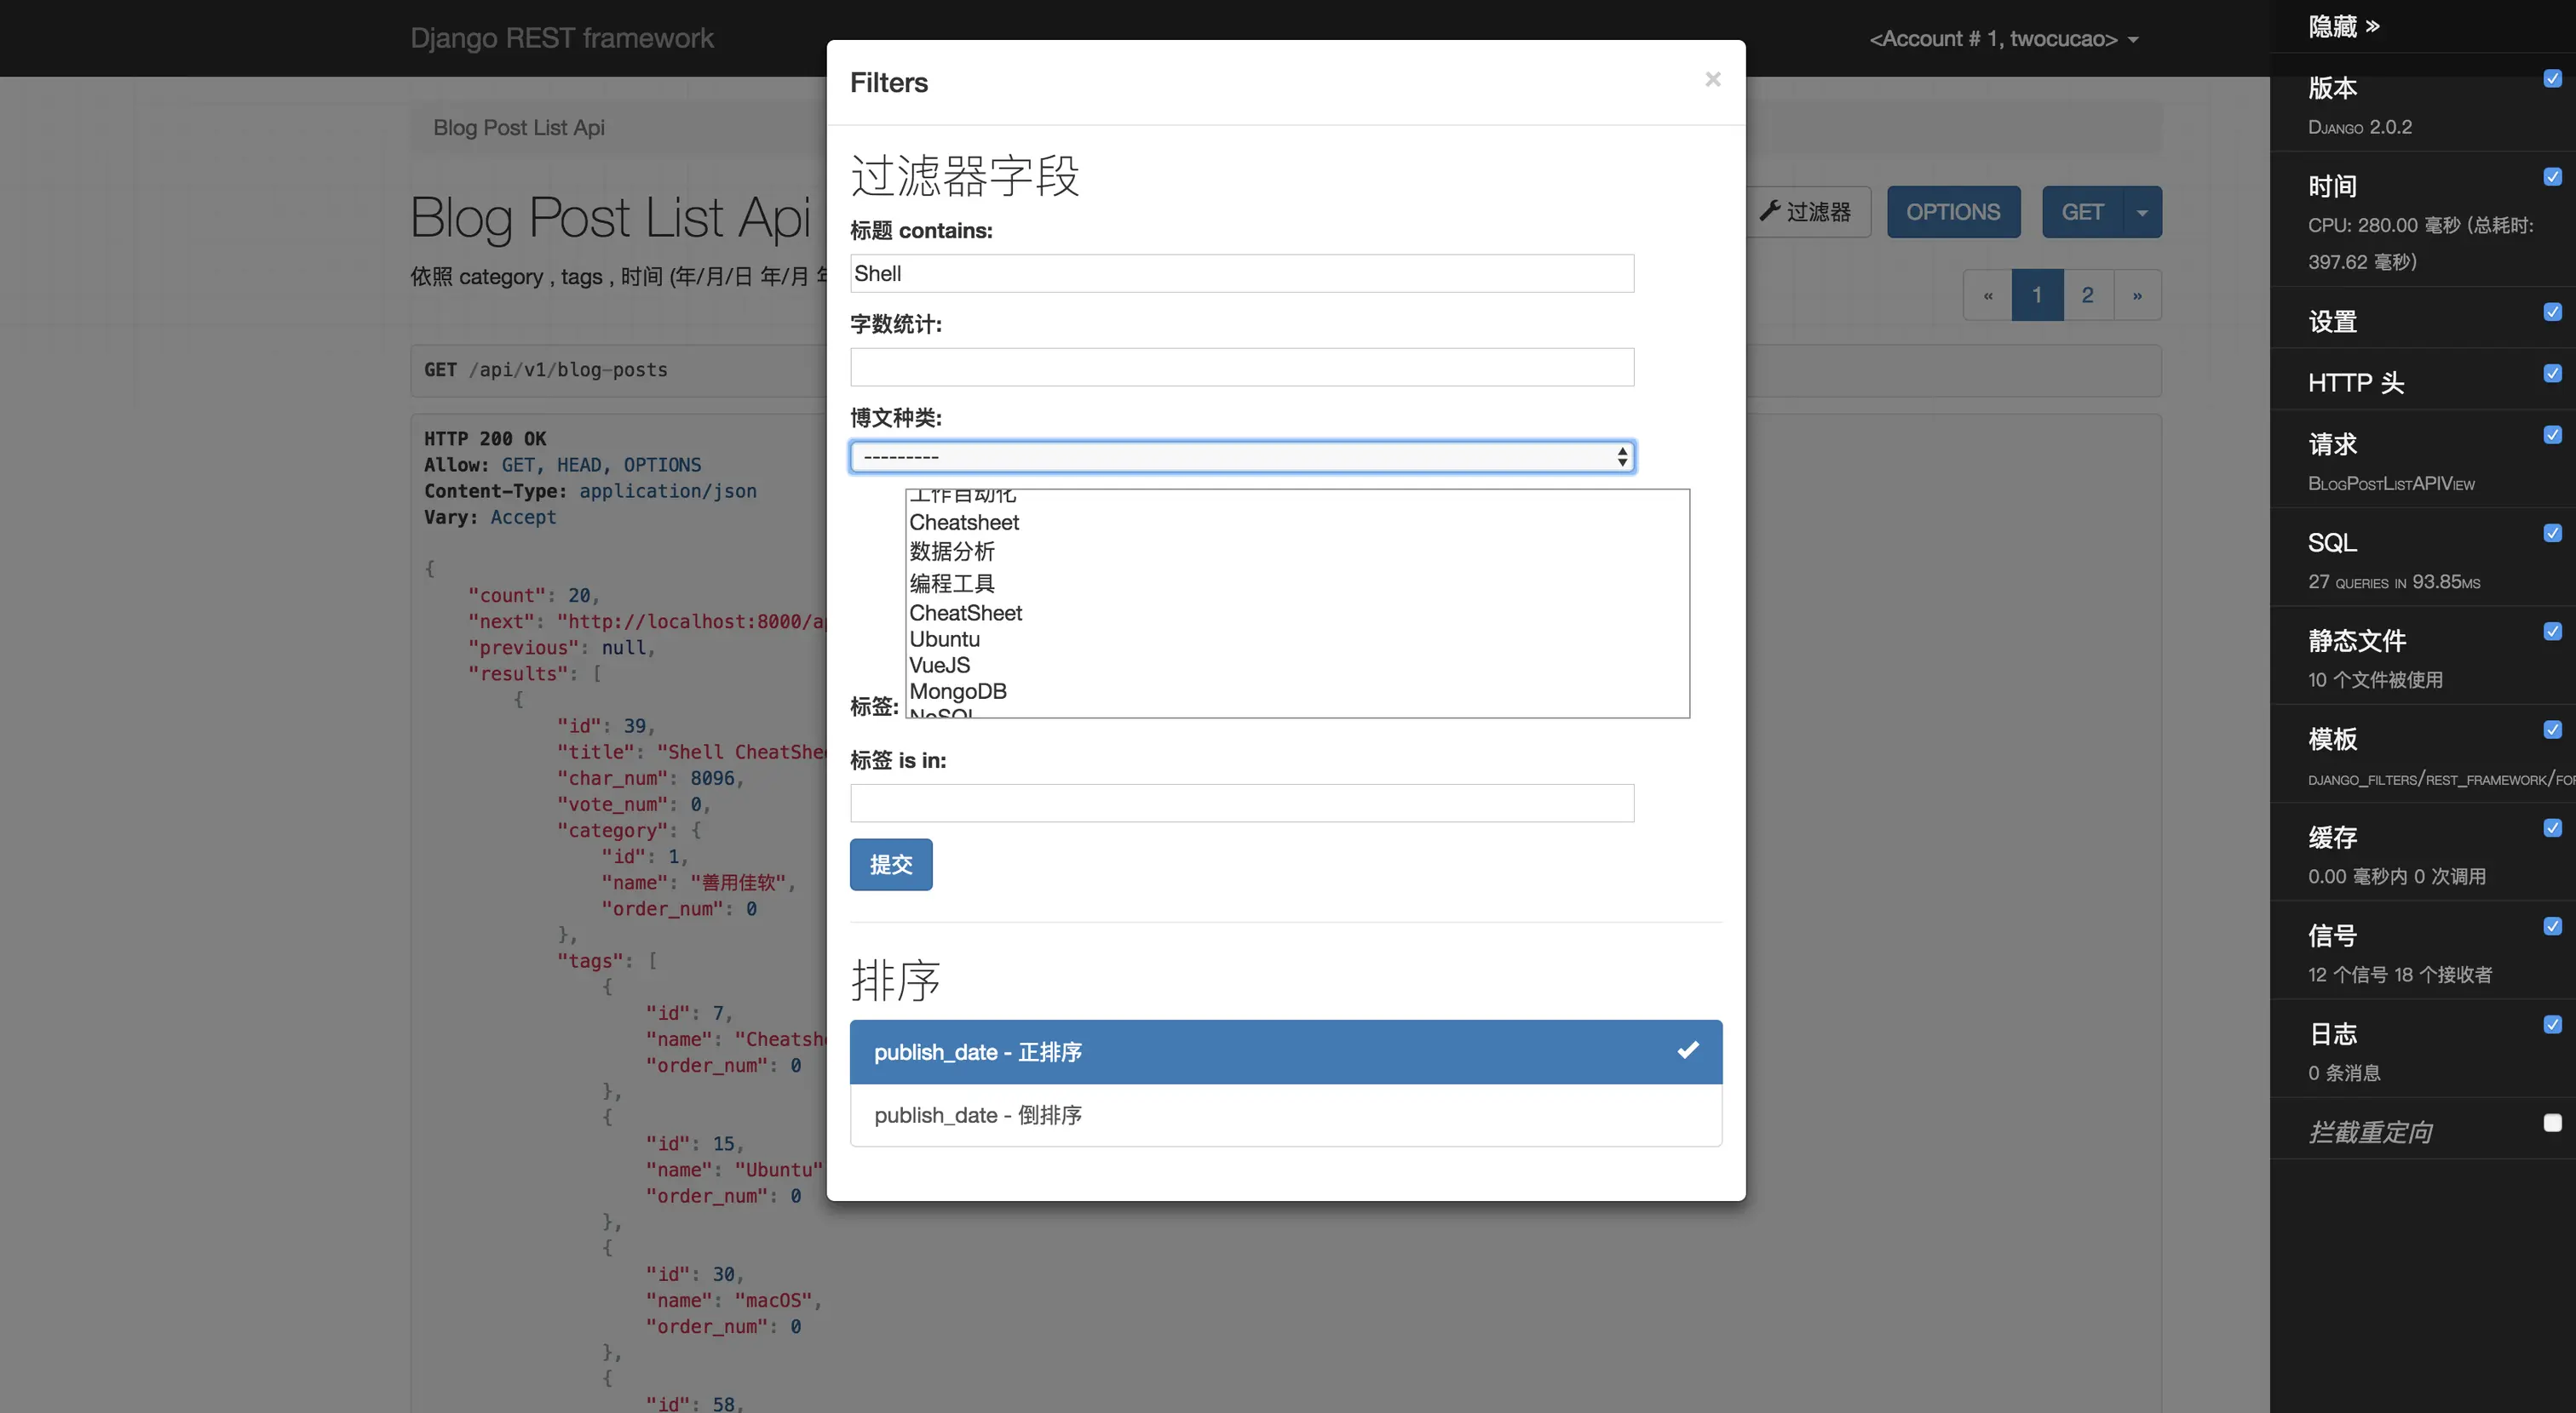Click the OPTIONS button

(x=1952, y=213)
